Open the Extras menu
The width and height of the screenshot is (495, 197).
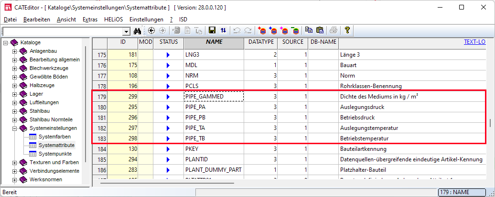click(x=90, y=20)
